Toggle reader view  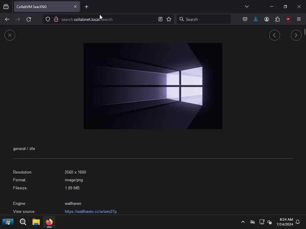click(x=160, y=19)
